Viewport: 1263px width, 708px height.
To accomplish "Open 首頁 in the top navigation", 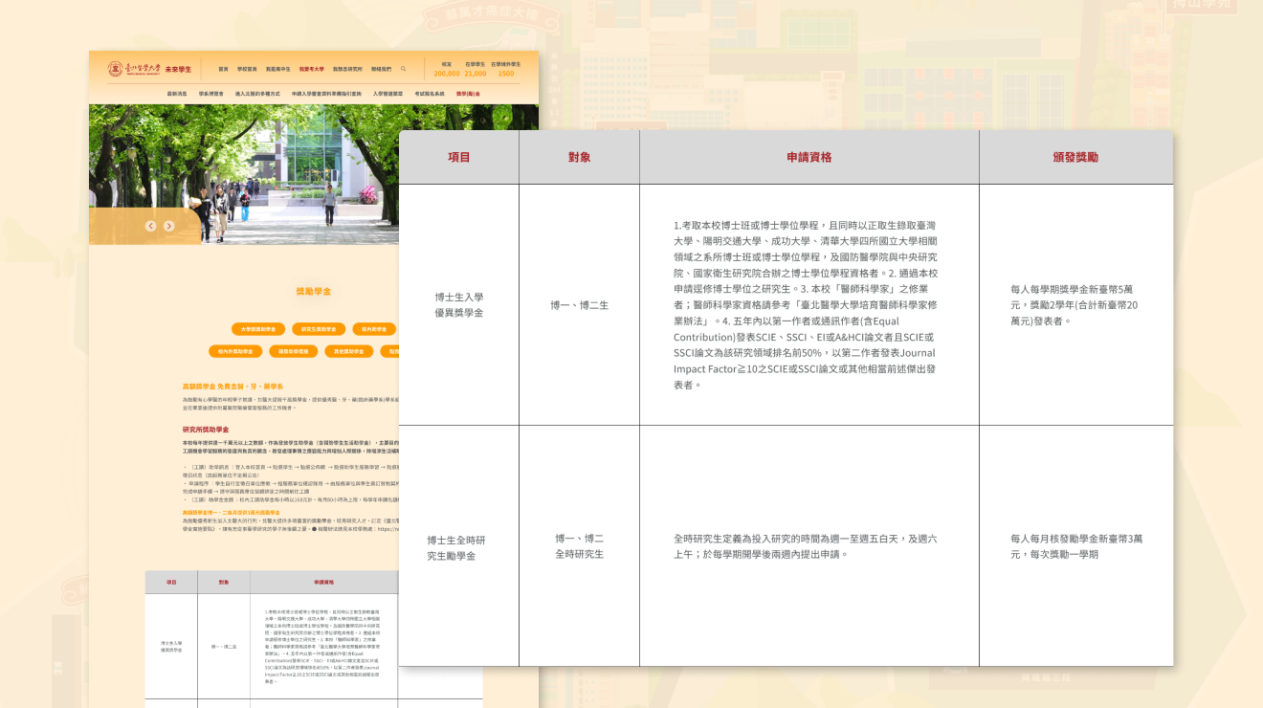I will tap(223, 69).
